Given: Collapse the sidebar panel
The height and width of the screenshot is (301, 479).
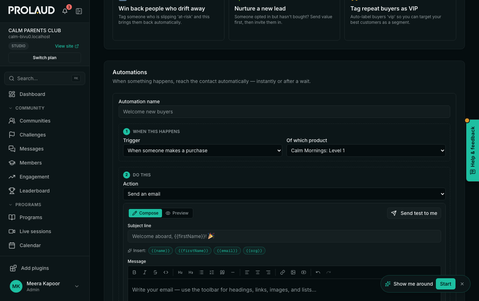Looking at the screenshot, I should click(79, 11).
